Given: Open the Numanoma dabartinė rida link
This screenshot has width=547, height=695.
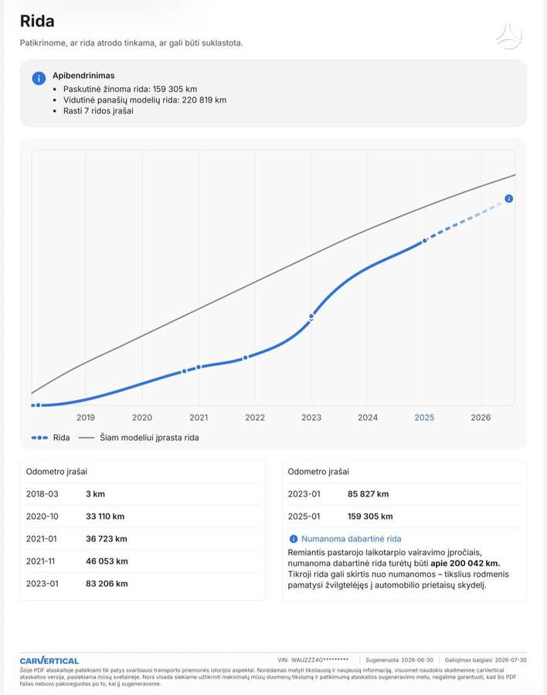Looking at the screenshot, I should (351, 539).
